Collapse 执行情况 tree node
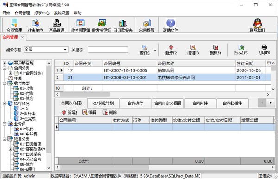 pos(5,103)
